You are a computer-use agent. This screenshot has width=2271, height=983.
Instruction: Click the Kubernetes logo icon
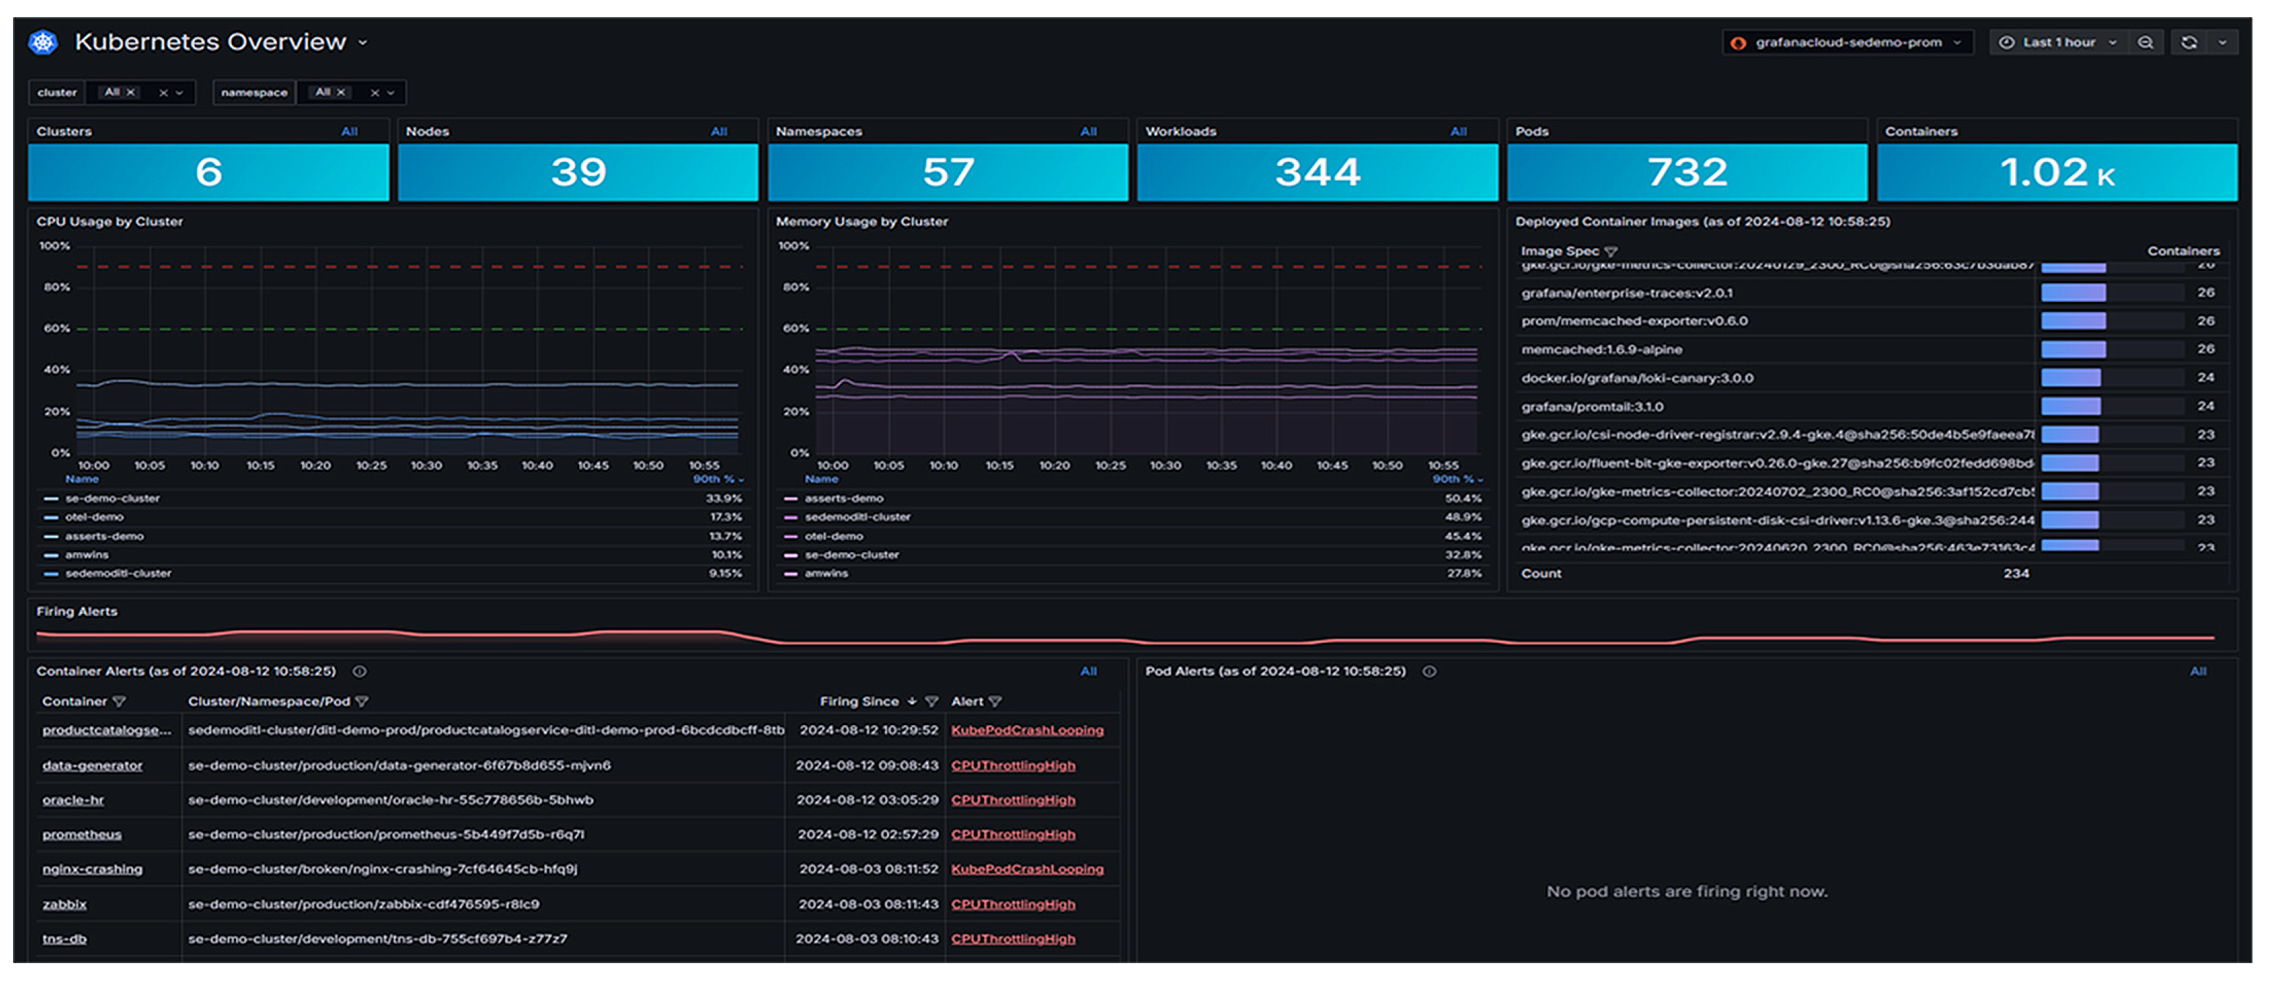point(43,41)
